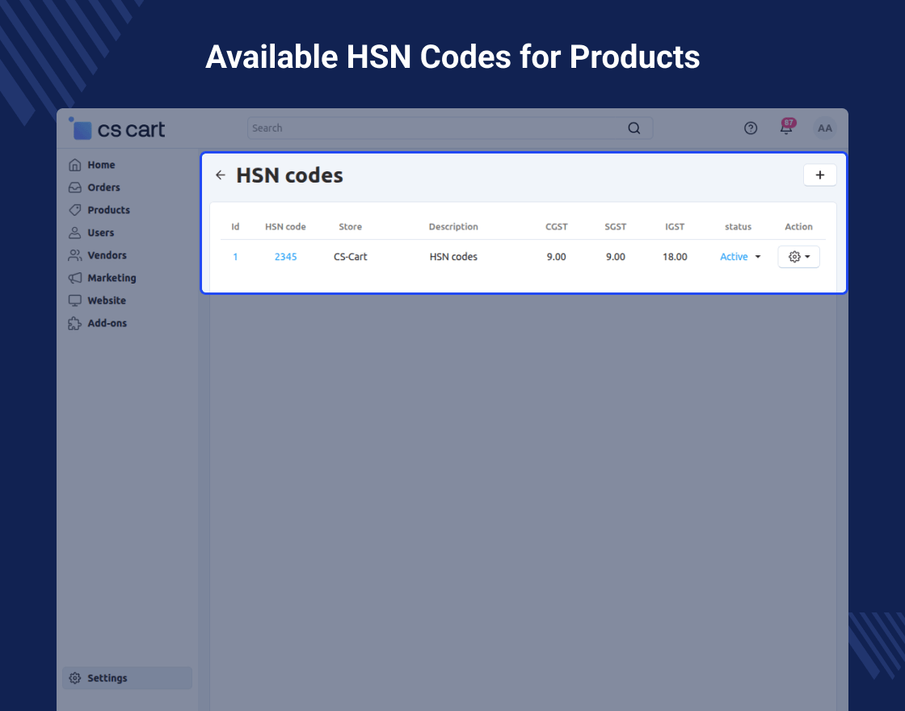The height and width of the screenshot is (711, 905).
Task: Select the SGST value 9.00
Action: (615, 257)
